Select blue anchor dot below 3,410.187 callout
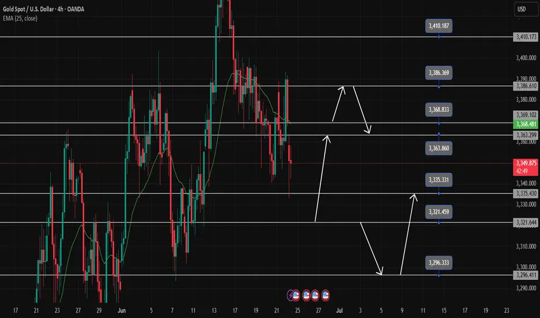 pos(439,37)
